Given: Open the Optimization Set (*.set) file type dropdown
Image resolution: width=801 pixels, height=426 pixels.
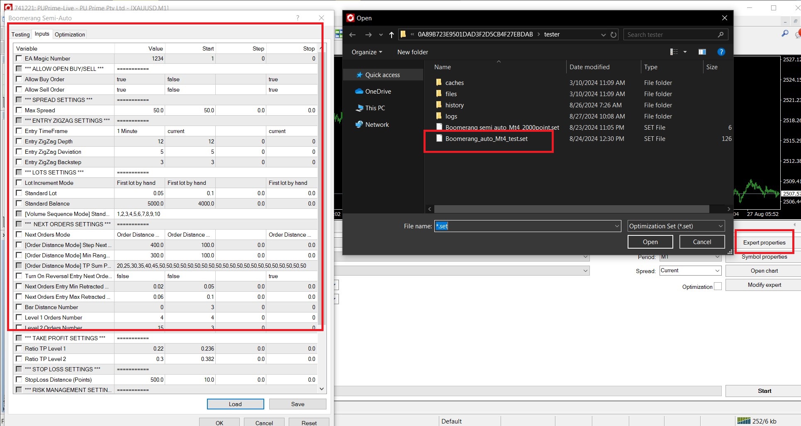Looking at the screenshot, I should [676, 226].
